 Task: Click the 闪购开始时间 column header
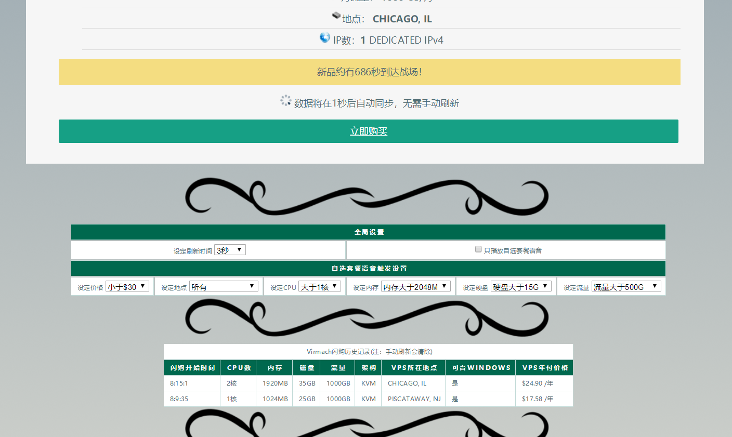tap(192, 367)
